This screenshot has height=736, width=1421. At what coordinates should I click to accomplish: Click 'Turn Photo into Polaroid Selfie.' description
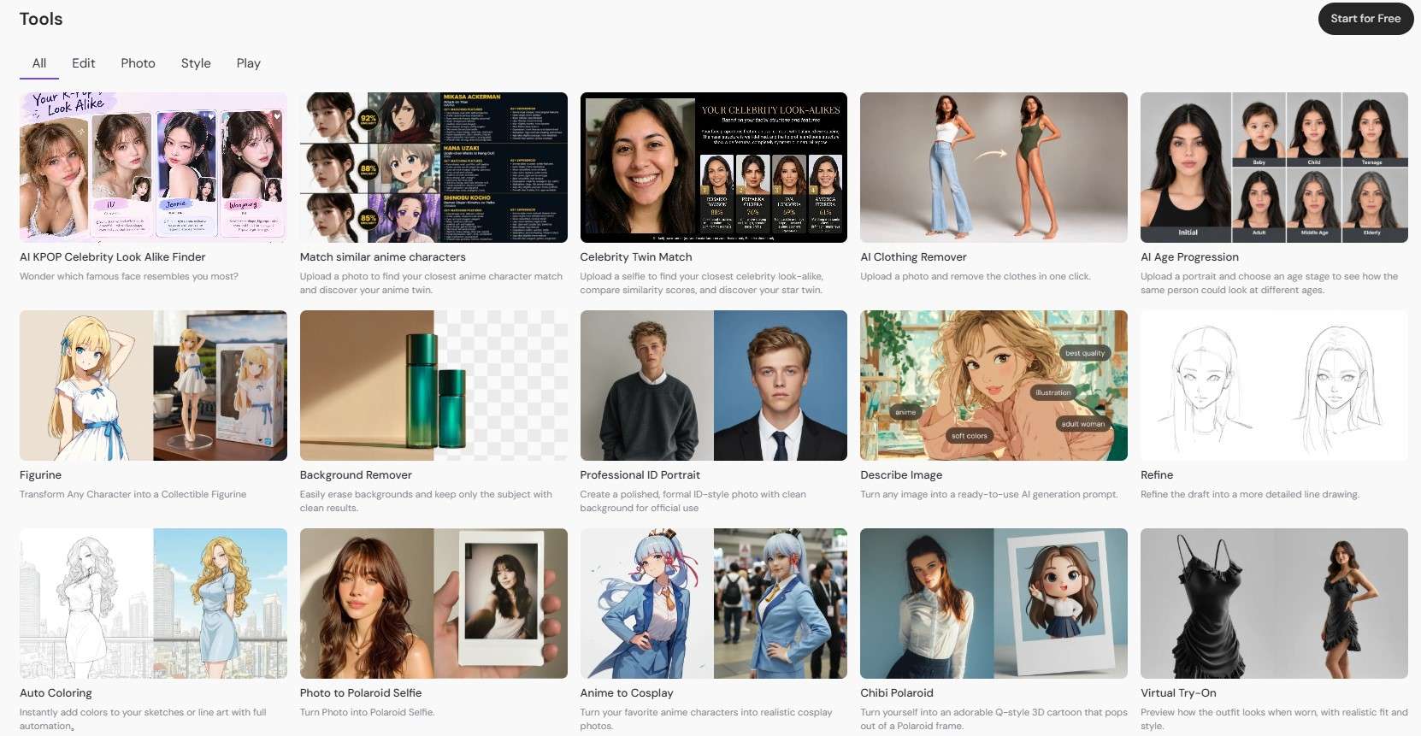click(x=367, y=713)
